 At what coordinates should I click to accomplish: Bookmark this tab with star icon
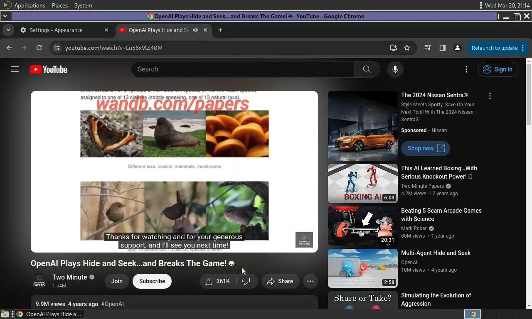pyautogui.click(x=407, y=48)
